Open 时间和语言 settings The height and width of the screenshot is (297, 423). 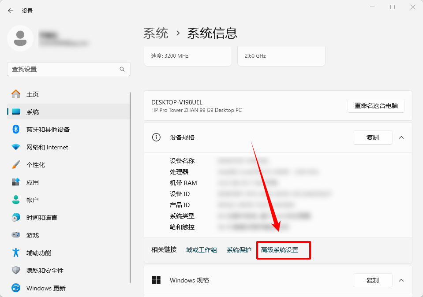coord(68,218)
